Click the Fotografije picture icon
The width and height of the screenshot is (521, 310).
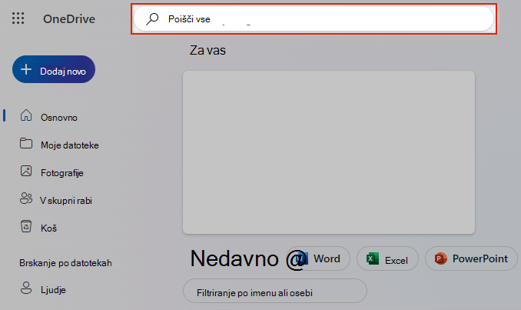26,171
